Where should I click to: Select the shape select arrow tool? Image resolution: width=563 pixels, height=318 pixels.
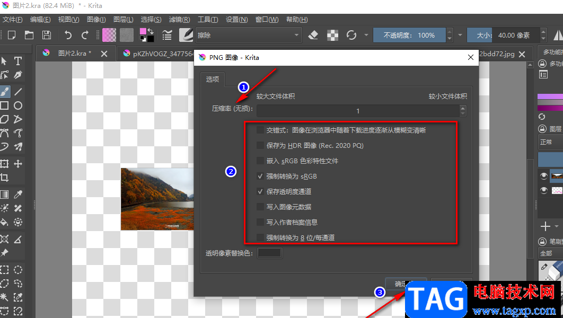tap(4, 61)
